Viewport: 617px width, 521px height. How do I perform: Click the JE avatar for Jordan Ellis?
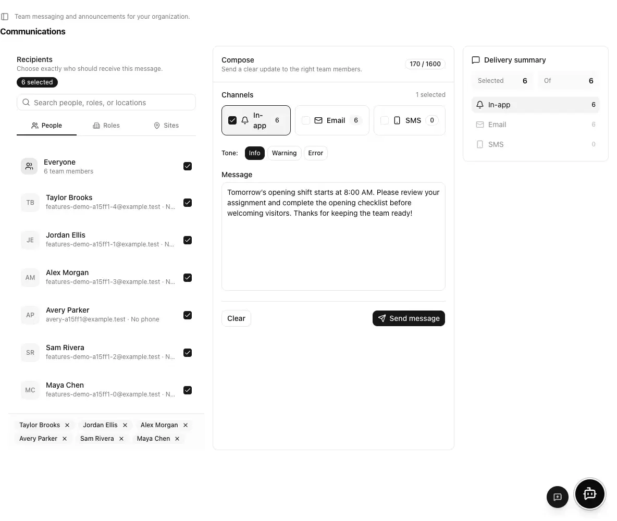[x=30, y=240]
